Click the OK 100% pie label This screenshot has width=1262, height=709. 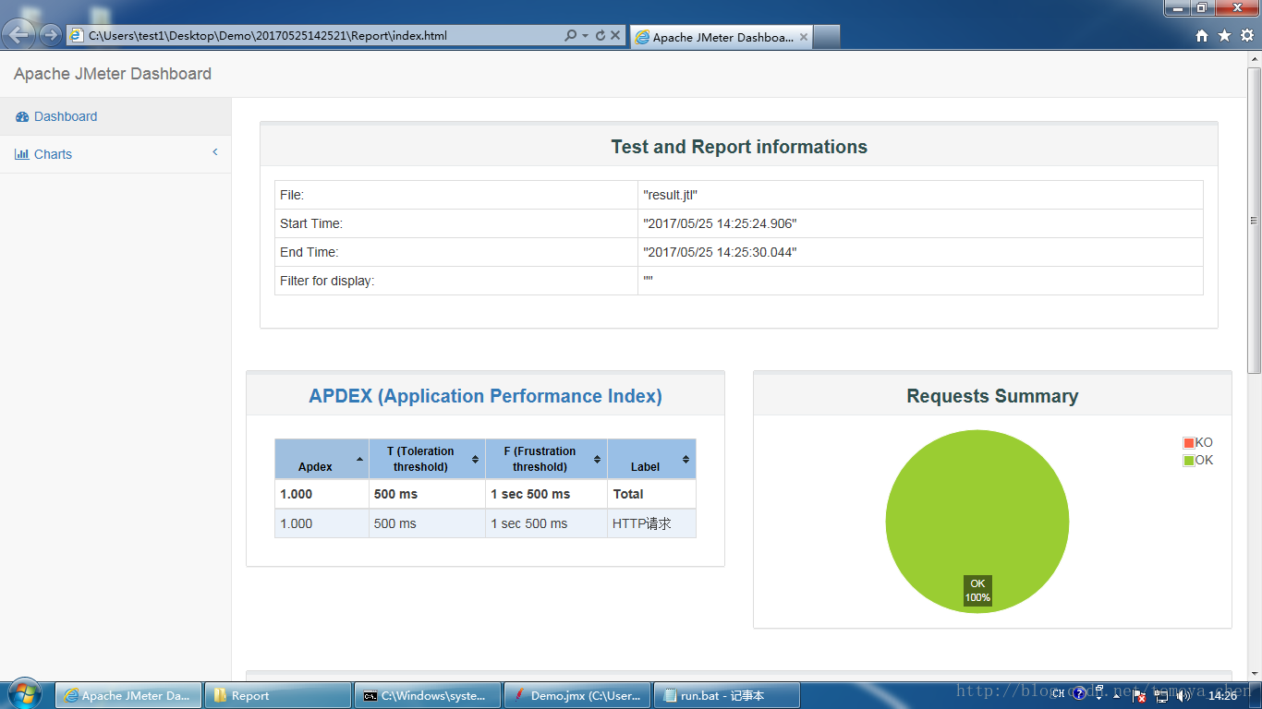point(977,591)
